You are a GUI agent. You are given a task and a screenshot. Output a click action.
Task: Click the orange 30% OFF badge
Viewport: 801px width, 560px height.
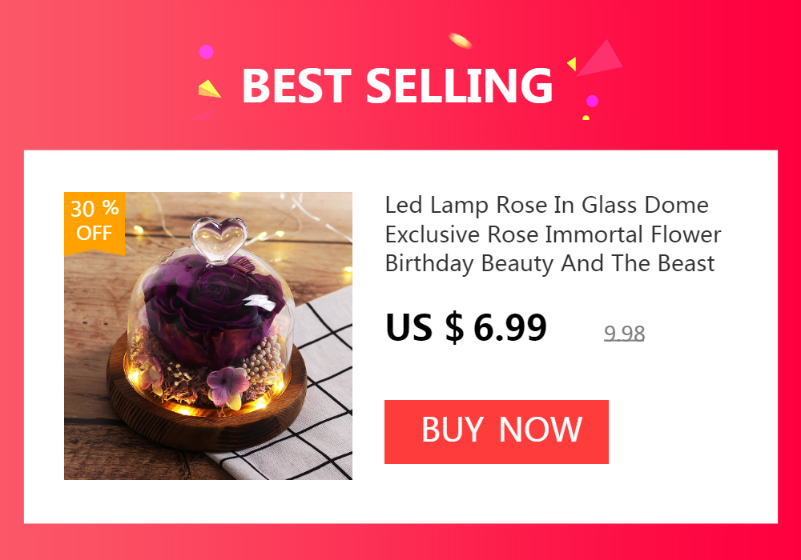pos(95,222)
